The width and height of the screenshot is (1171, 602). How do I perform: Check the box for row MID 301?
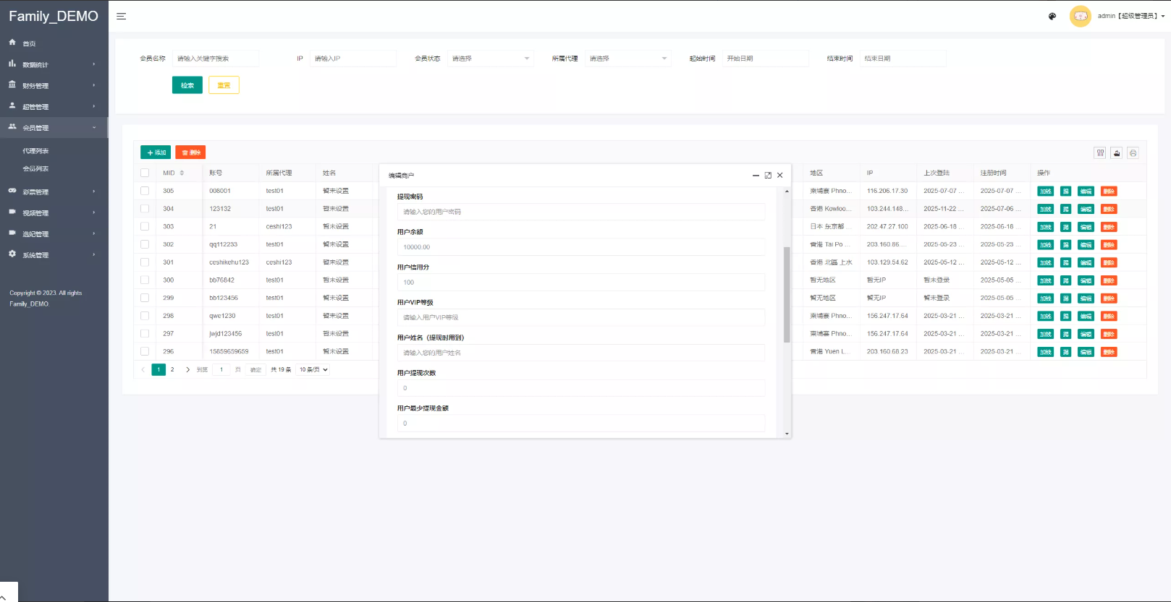point(145,262)
